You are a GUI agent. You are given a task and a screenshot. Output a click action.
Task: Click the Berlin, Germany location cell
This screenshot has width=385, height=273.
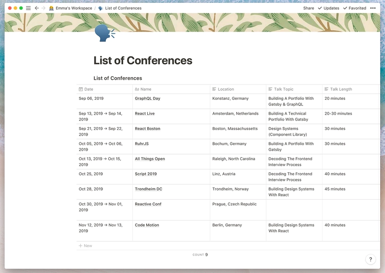[238, 231]
